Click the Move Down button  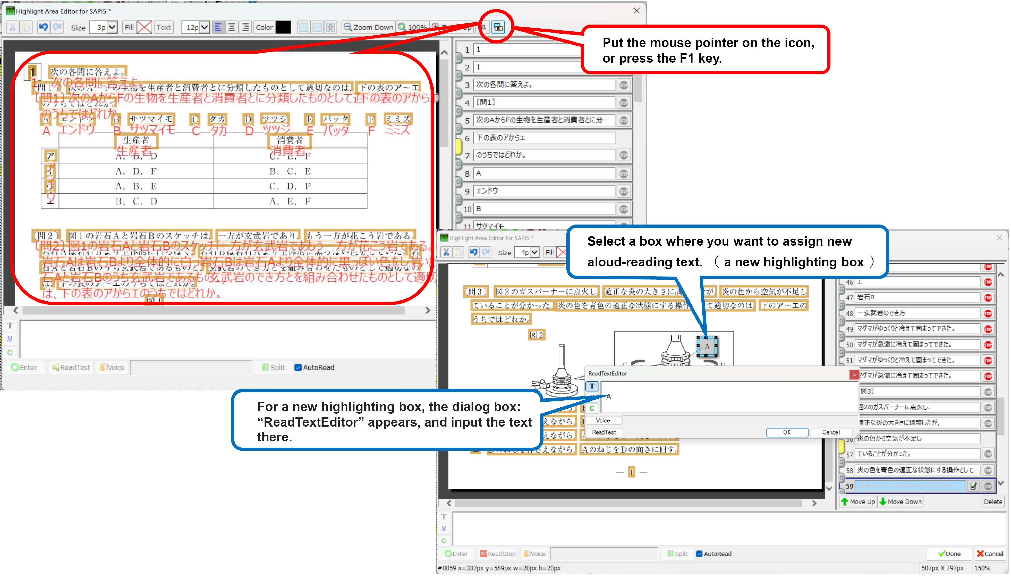pyautogui.click(x=900, y=502)
